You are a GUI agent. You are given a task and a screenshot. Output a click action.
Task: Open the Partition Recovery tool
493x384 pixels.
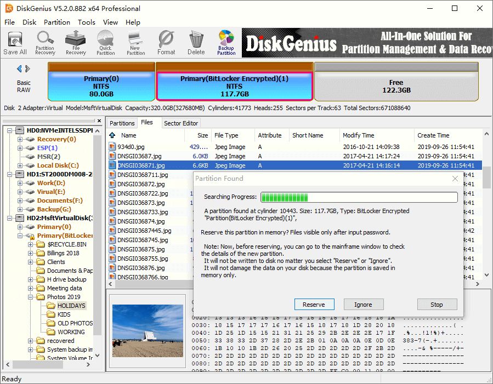click(x=45, y=43)
